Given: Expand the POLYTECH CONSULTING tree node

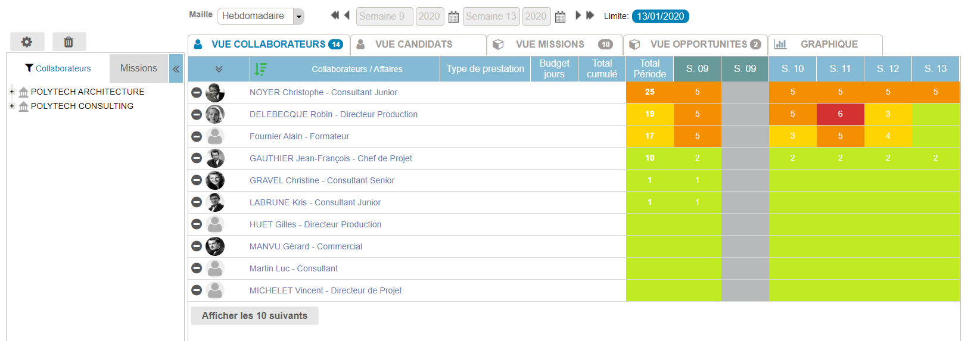Looking at the screenshot, I should [x=12, y=106].
